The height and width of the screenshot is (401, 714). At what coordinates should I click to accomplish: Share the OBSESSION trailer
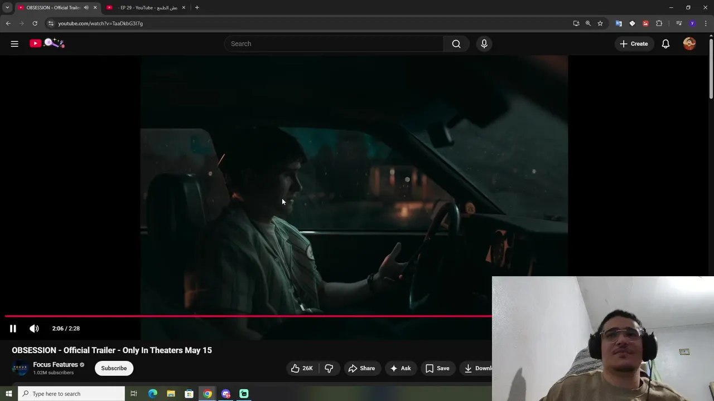pyautogui.click(x=361, y=368)
